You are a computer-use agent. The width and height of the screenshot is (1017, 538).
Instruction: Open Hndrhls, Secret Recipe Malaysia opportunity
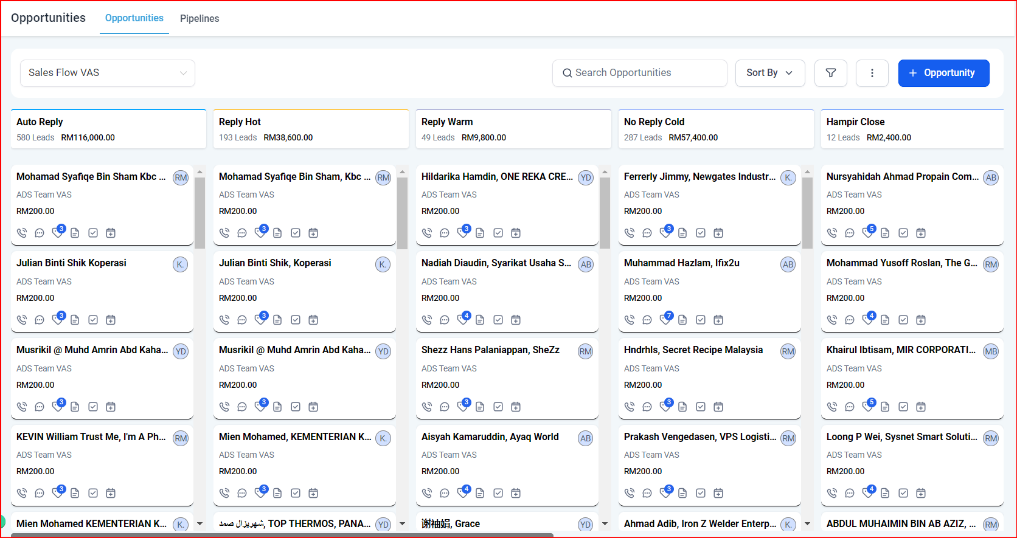click(693, 350)
